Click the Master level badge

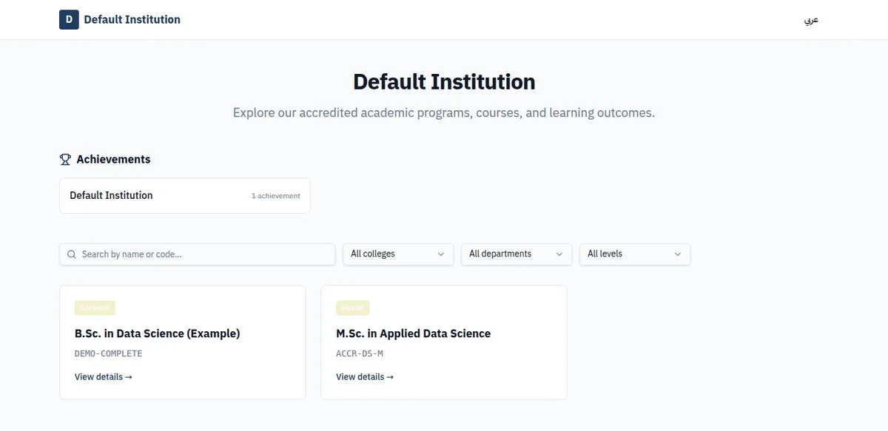click(x=352, y=308)
